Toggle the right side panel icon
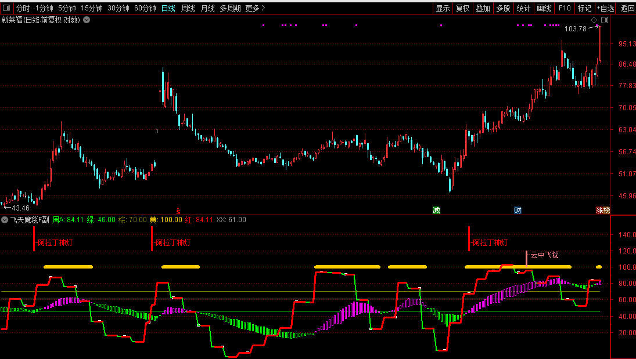636x359 pixels. (605, 20)
